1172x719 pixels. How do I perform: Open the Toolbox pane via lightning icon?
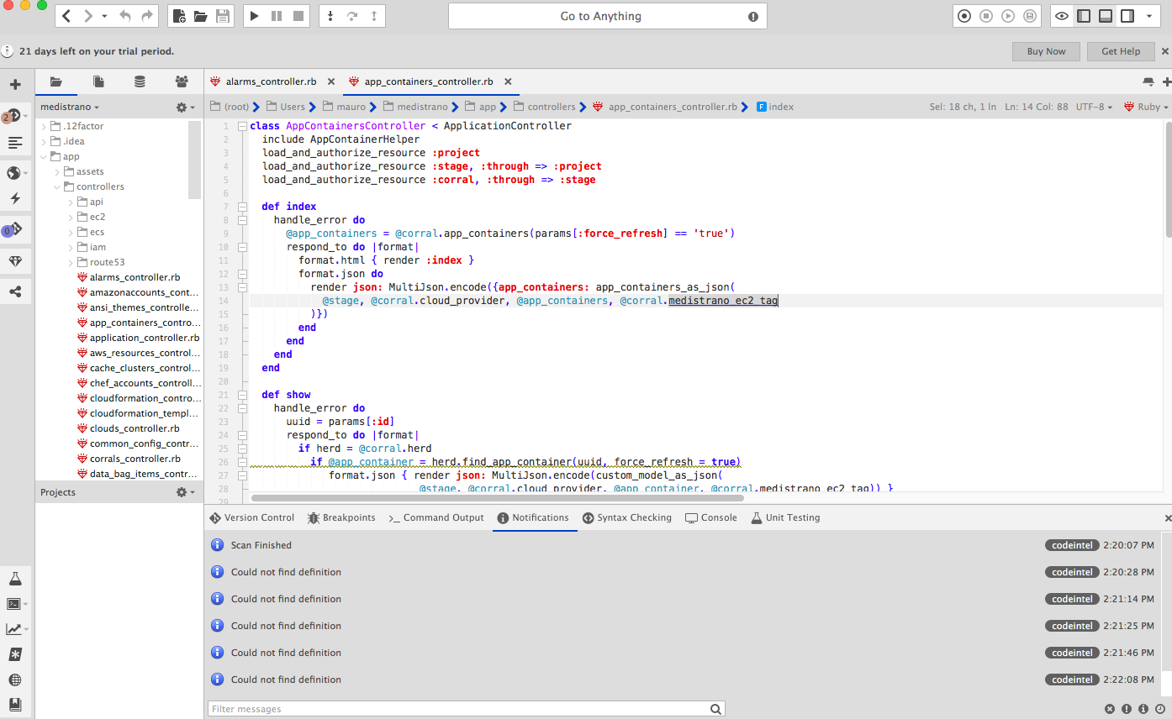click(x=15, y=198)
